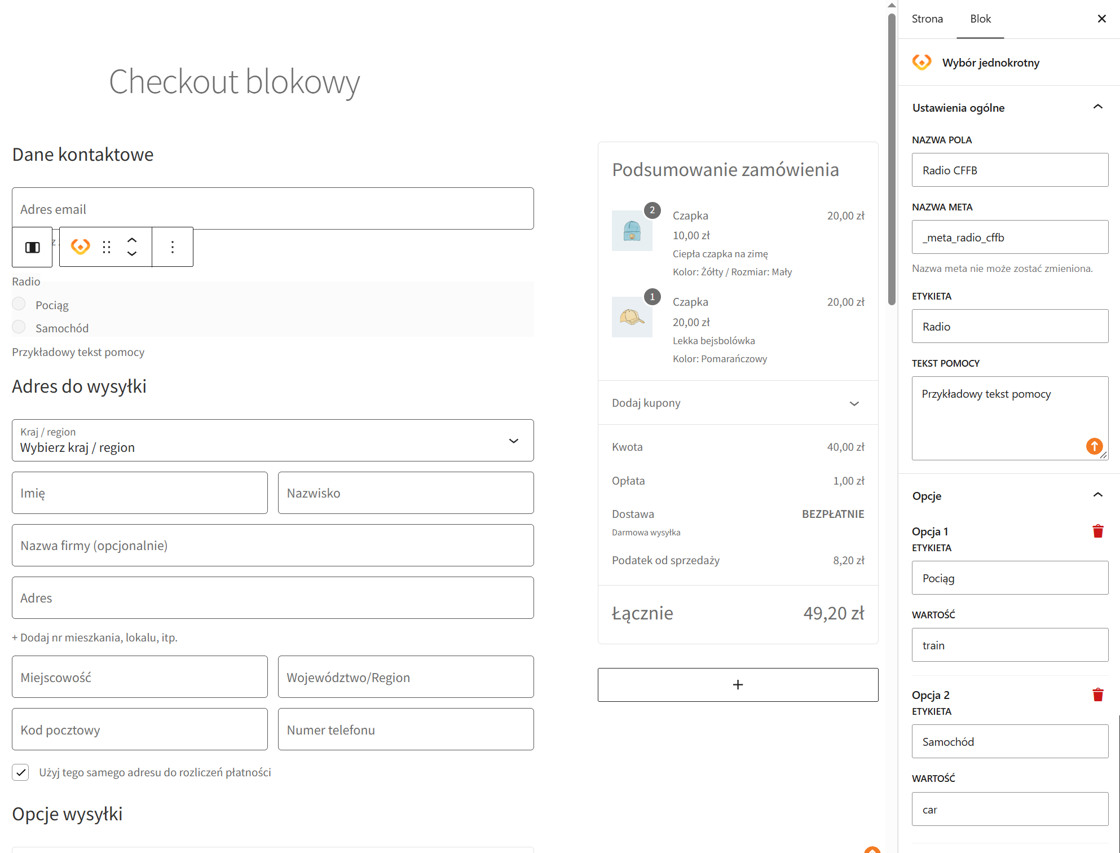Screen dimensions: 1120x853
Task: Delete Opcja 2 with the trash icon
Action: pos(1097,695)
